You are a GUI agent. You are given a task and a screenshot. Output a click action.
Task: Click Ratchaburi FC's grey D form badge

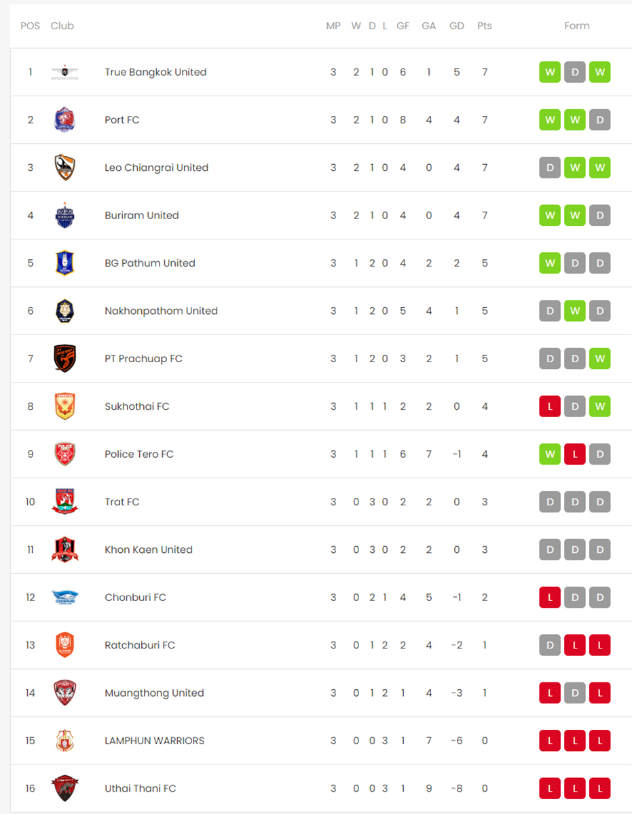pyautogui.click(x=550, y=645)
